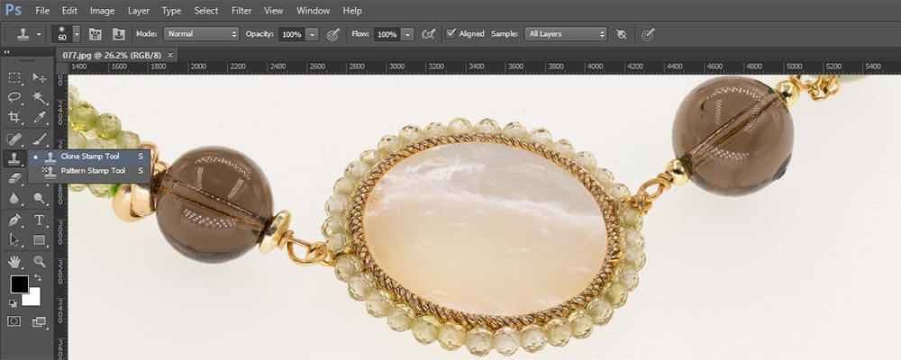Select the Zoom magnifier tool
901x360 pixels.
click(x=39, y=261)
